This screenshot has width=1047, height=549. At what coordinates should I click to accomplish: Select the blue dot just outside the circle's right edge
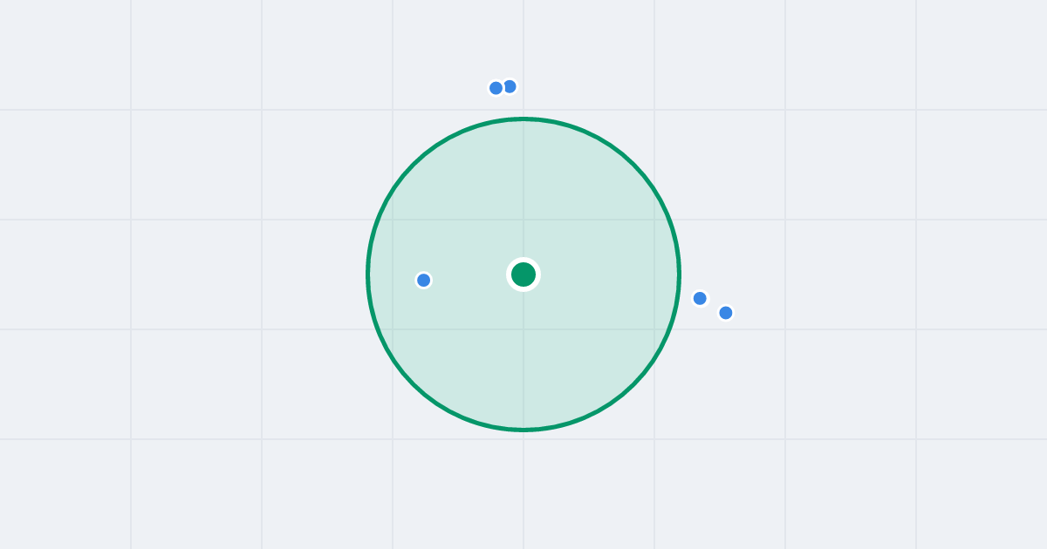(700, 298)
